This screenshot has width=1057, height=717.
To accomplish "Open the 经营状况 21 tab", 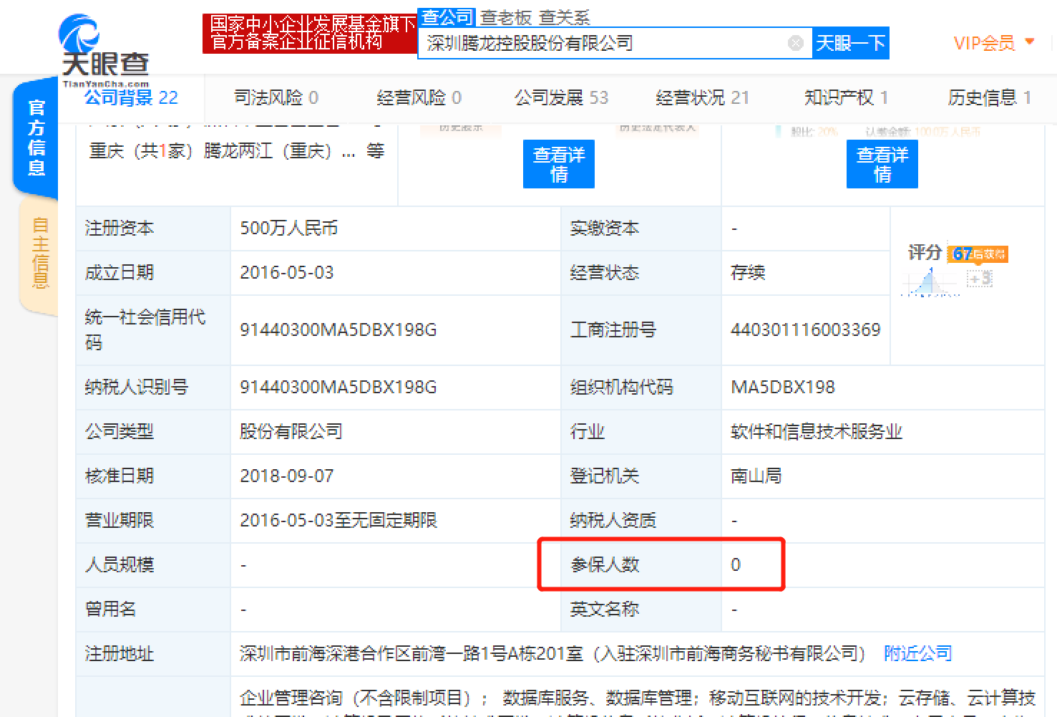I will click(x=703, y=97).
